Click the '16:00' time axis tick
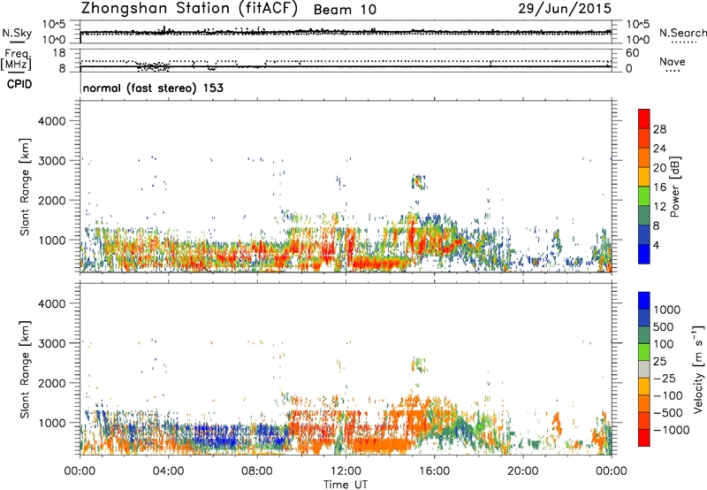 [x=434, y=471]
